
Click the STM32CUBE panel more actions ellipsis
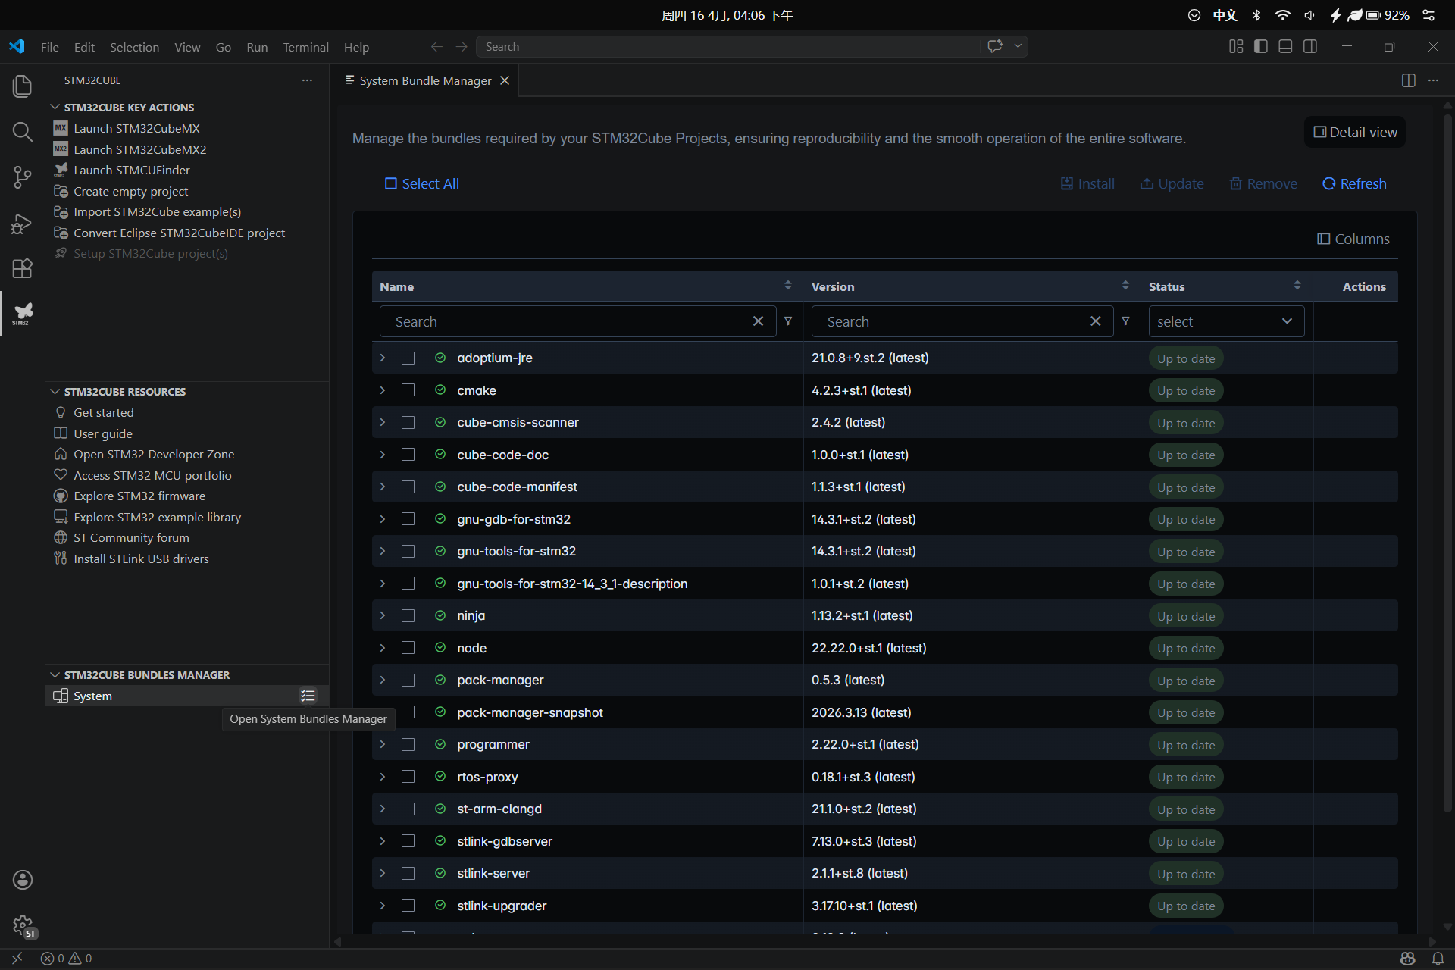307,80
